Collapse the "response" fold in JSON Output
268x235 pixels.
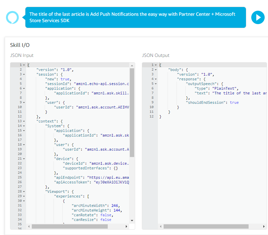(x=156, y=79)
